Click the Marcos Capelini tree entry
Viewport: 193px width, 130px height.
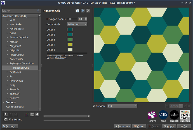[x=19, y=37]
